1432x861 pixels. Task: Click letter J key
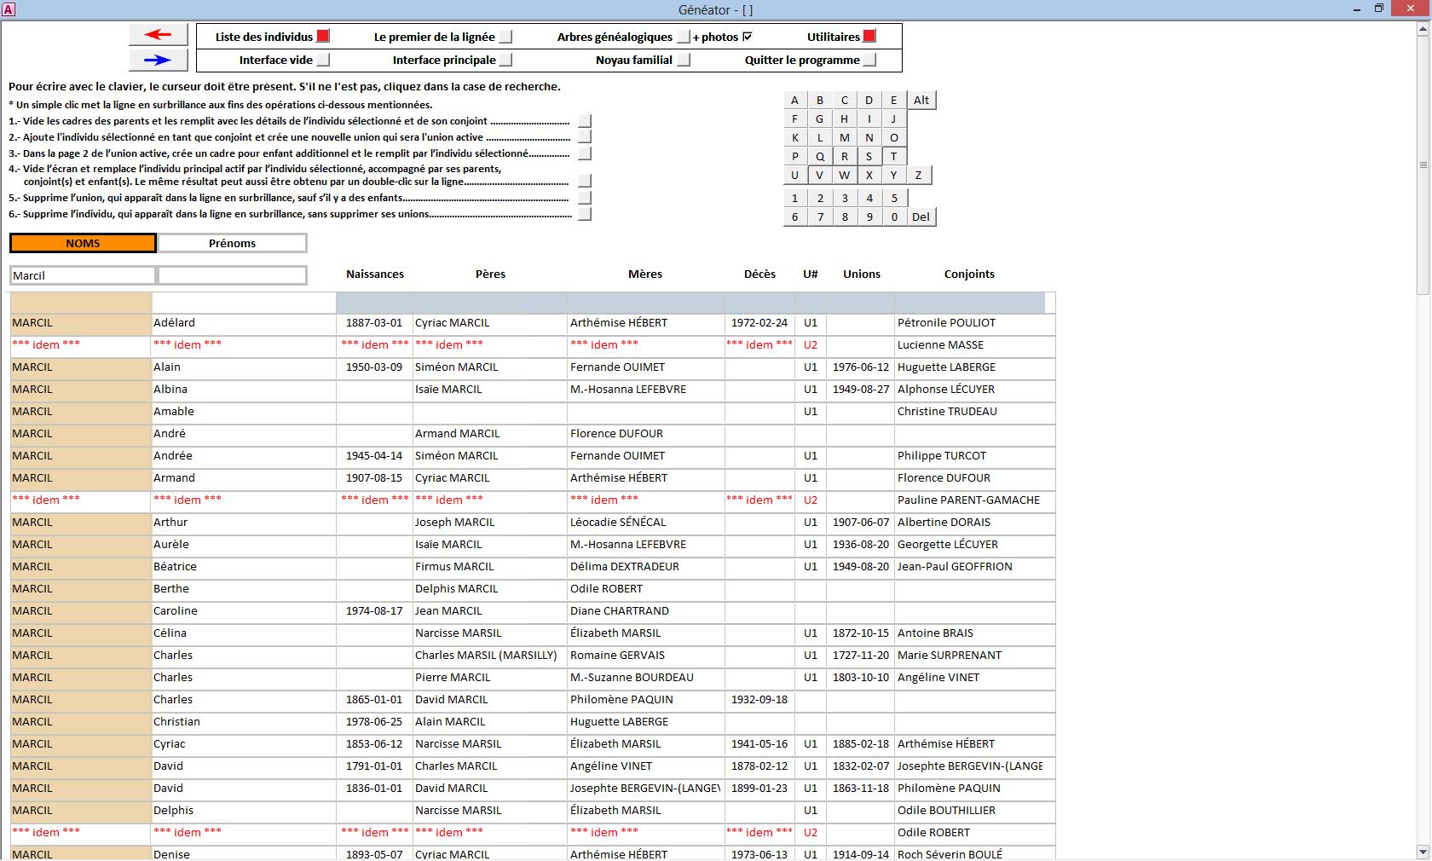click(894, 118)
